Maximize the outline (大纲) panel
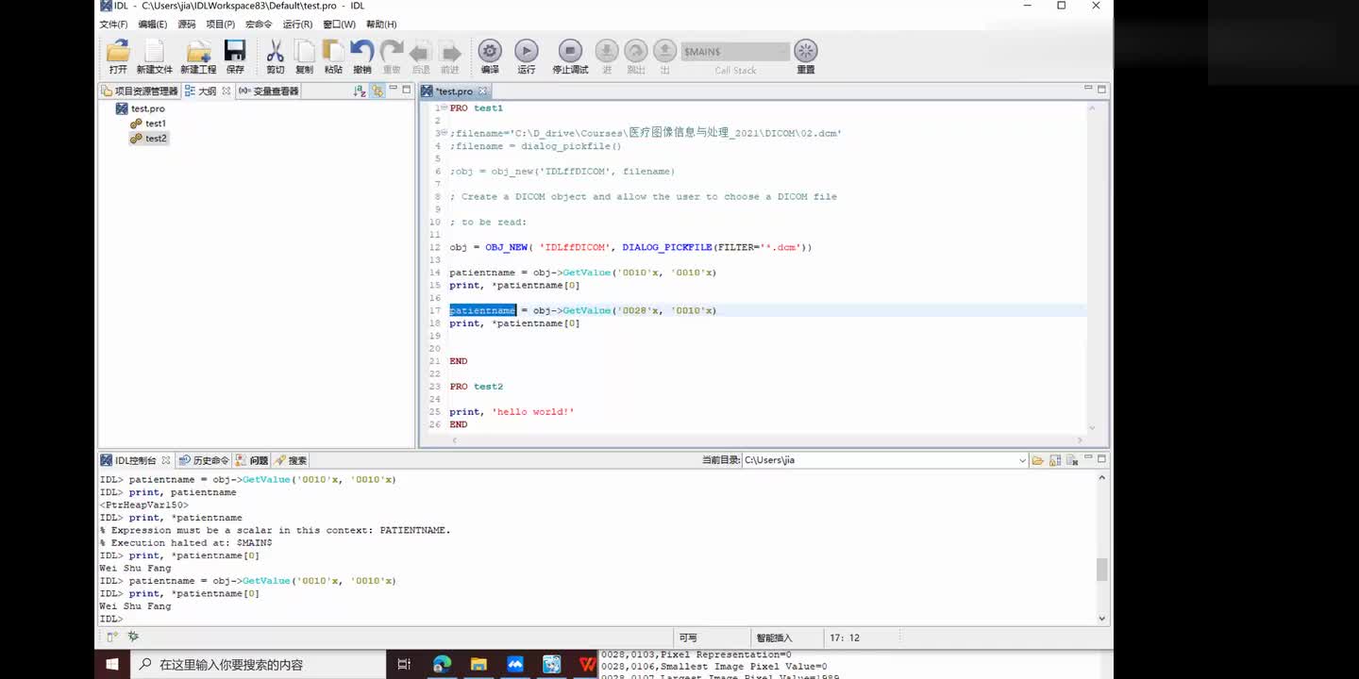This screenshot has width=1359, height=679. point(407,90)
